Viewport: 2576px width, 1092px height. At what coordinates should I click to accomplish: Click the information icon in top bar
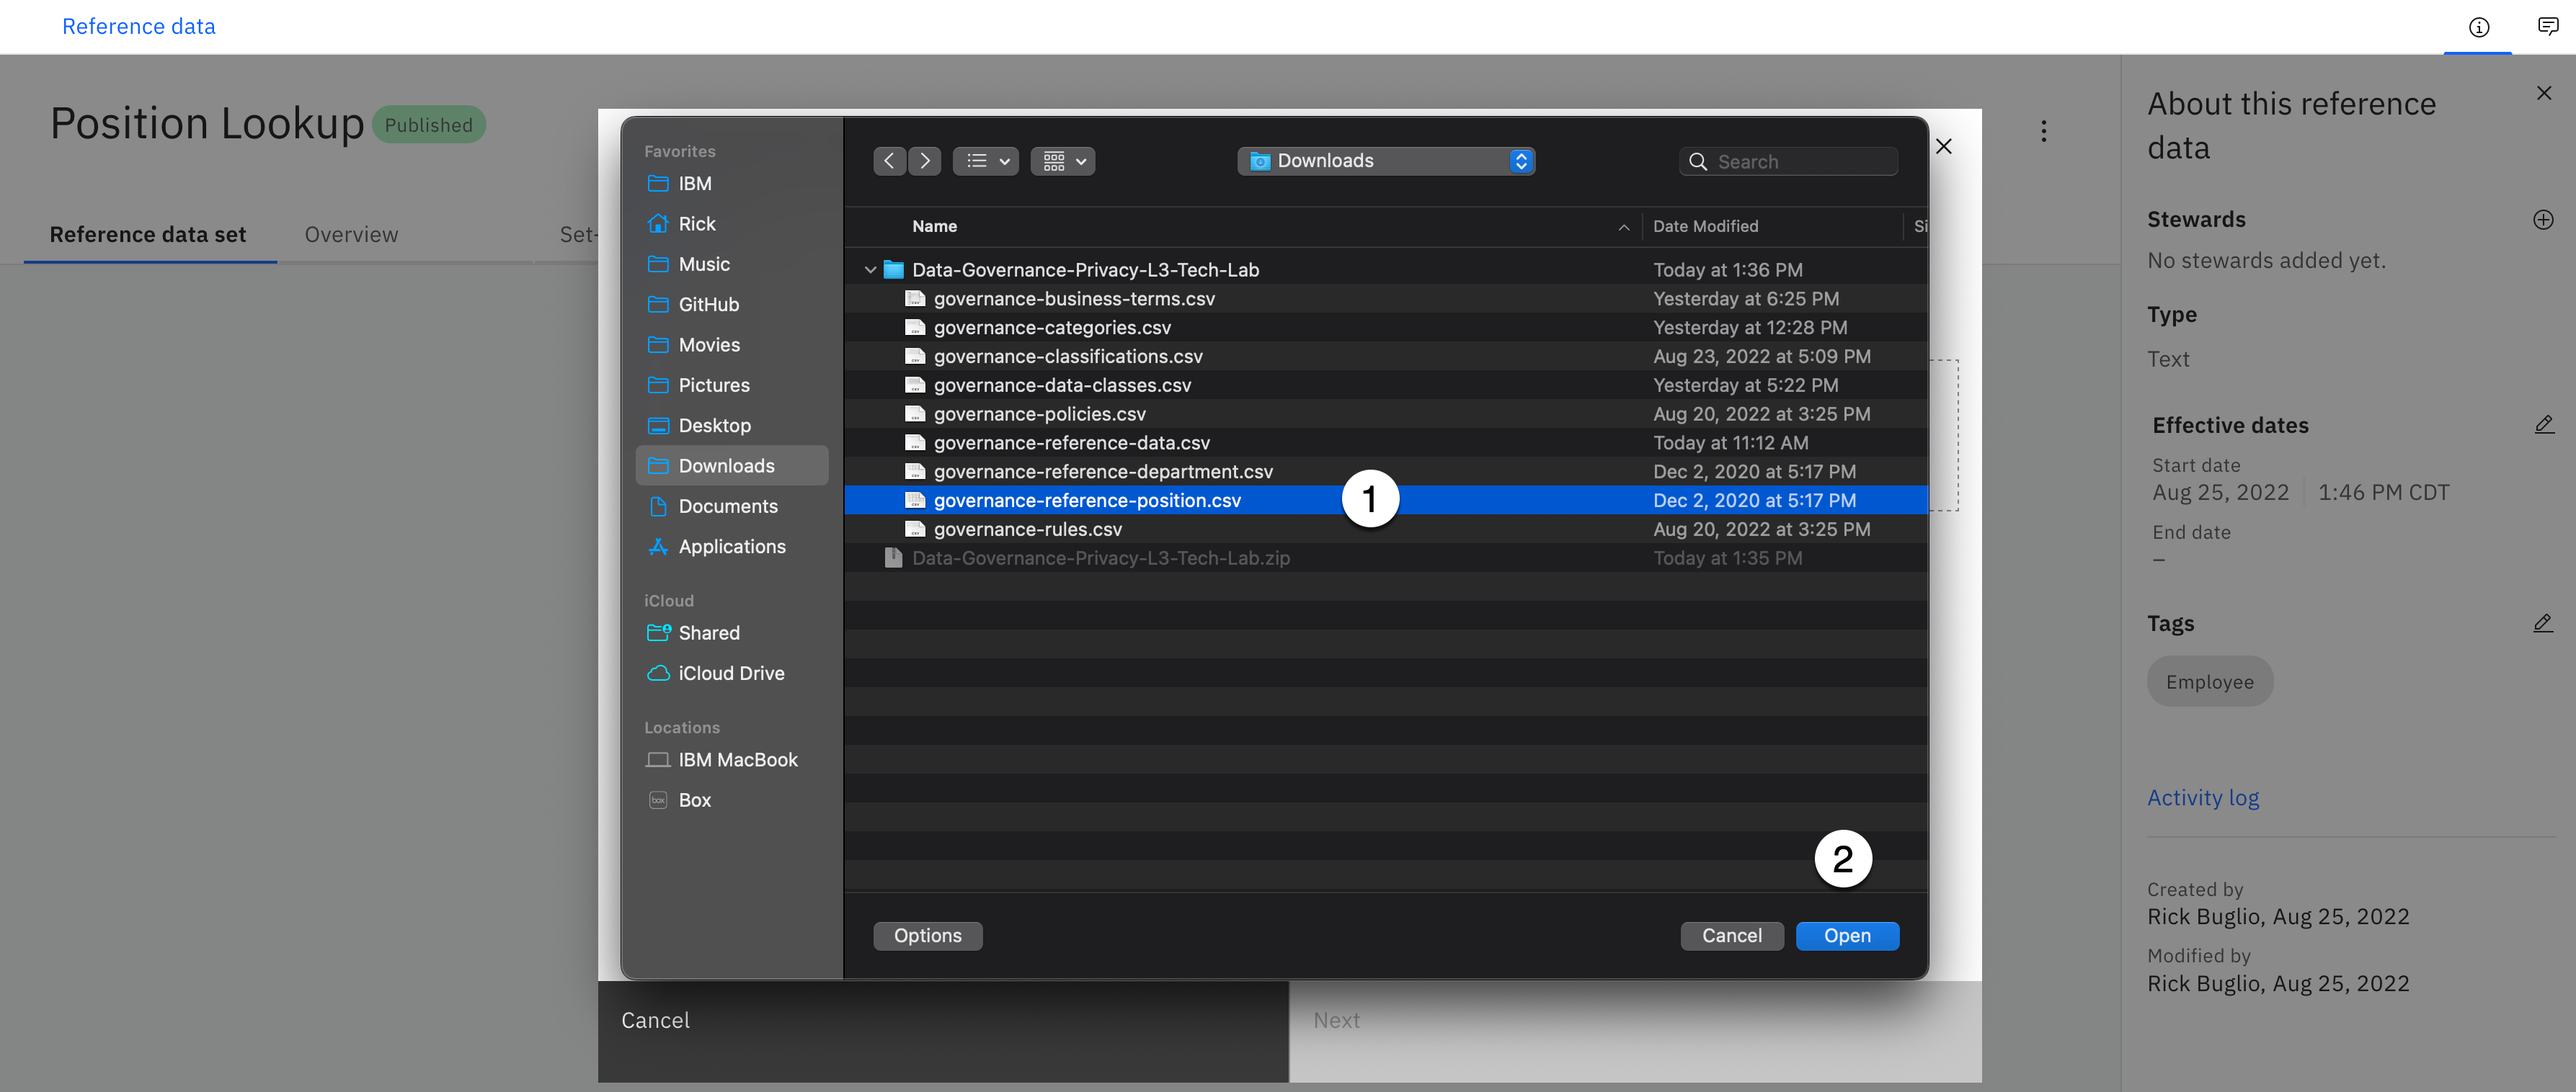[2478, 27]
